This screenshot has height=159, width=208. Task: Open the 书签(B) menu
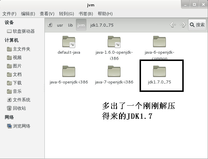click(x=86, y=14)
